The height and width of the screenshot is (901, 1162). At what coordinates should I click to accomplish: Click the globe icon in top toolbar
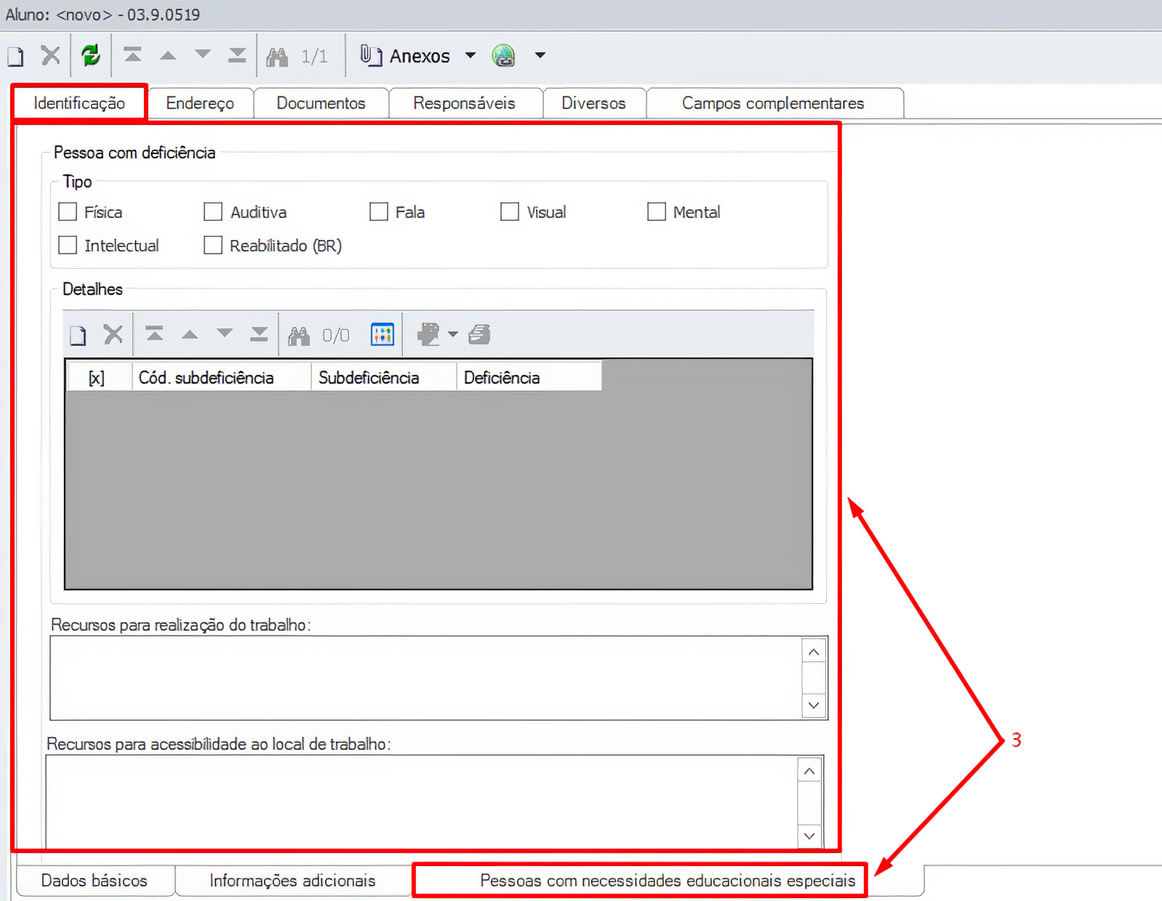tap(503, 55)
